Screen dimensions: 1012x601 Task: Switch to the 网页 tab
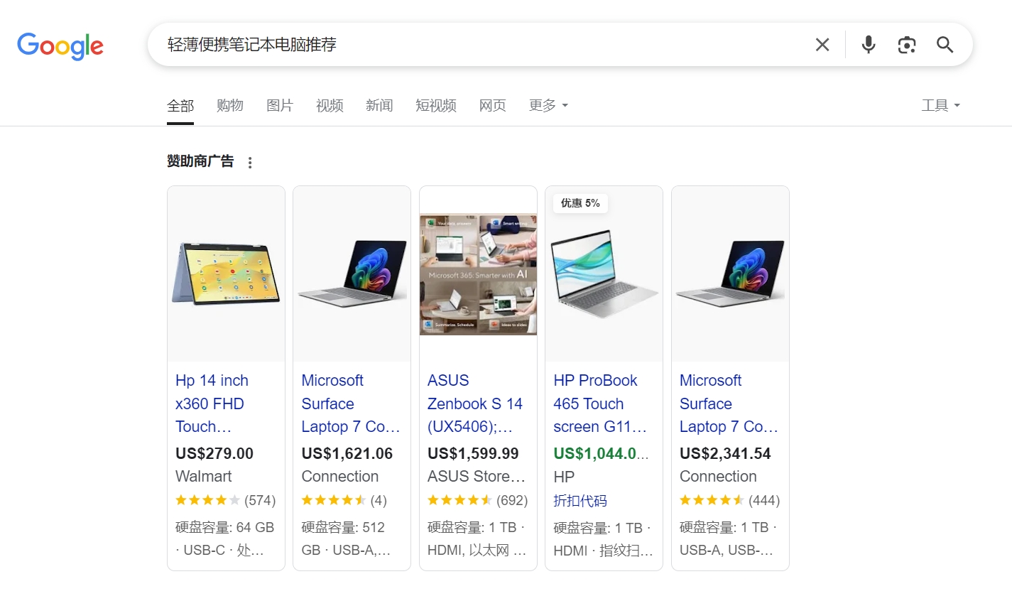point(493,106)
